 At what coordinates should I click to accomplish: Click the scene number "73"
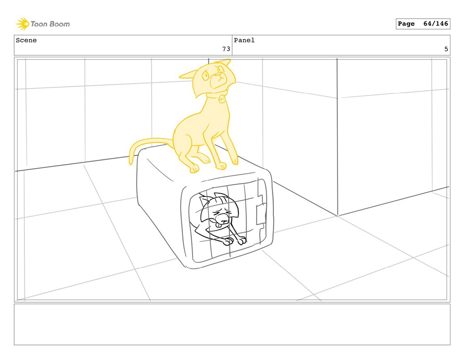[x=226, y=49]
